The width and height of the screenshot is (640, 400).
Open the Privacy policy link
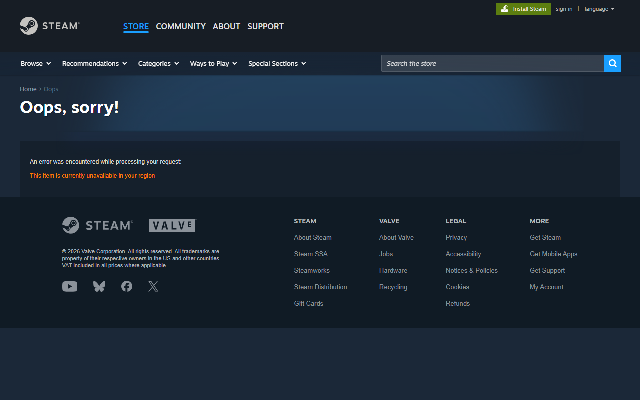pyautogui.click(x=456, y=237)
